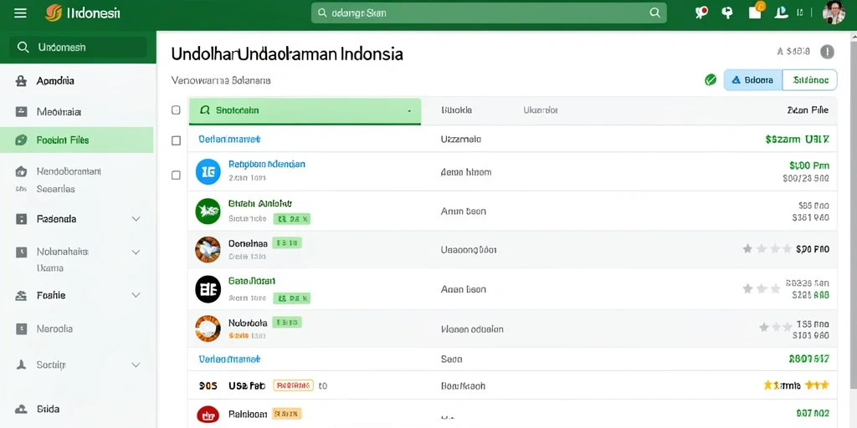Click the gray round info icon near the title

(x=828, y=52)
